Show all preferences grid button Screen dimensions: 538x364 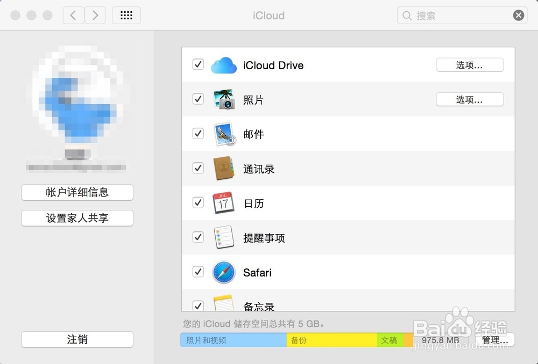126,16
